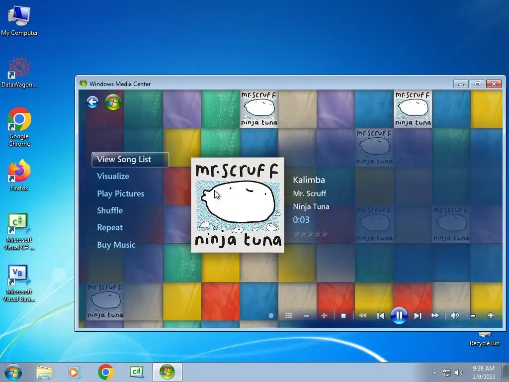Click channel up plus button

(324, 316)
